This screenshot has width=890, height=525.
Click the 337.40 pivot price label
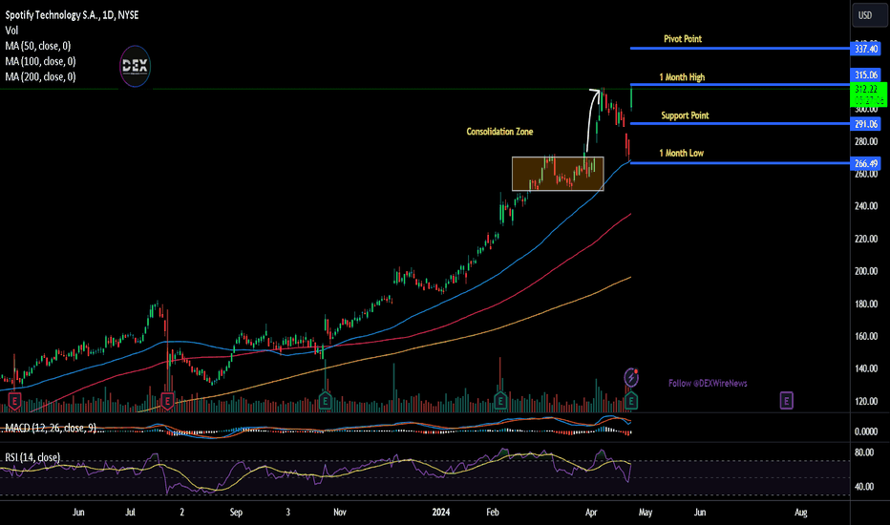pyautogui.click(x=866, y=49)
